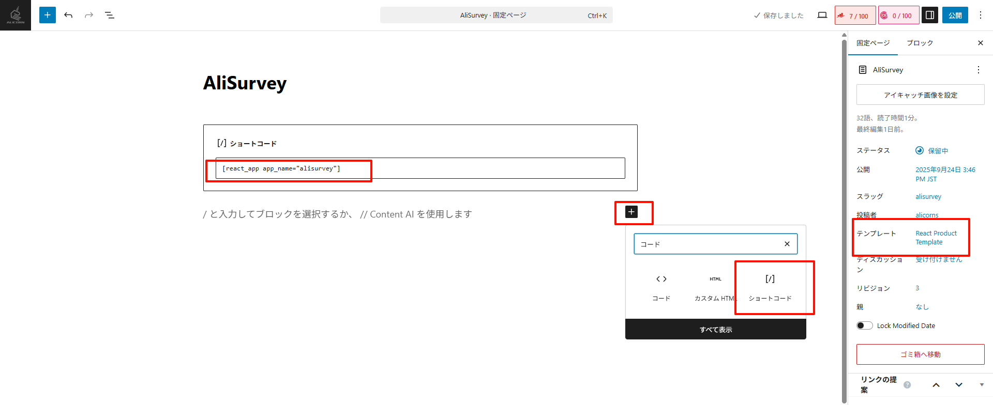This screenshot has width=993, height=405.
Task: Click the shortcode text input field
Action: [x=420, y=168]
